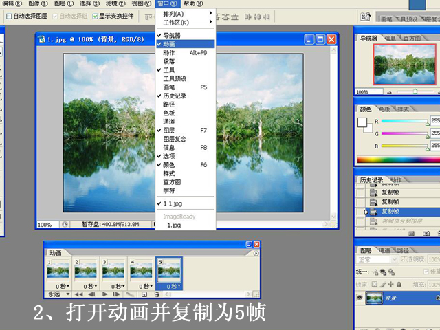Select animation frame 1 thumbnail
Viewport: 440px width, 330px height.
(58, 270)
